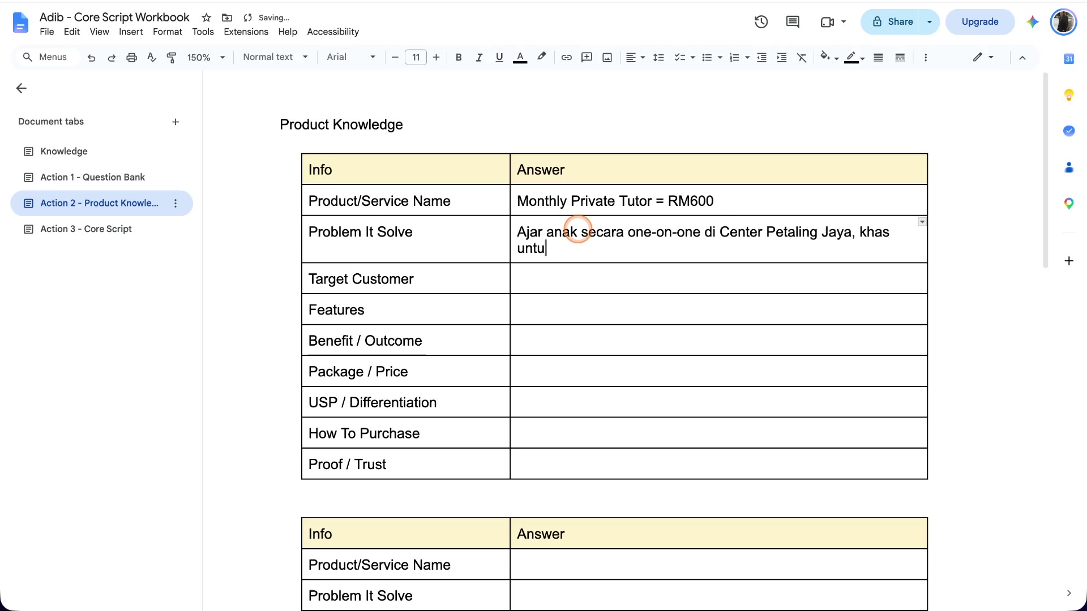Open the Gemini sparkle icon

click(x=1033, y=22)
